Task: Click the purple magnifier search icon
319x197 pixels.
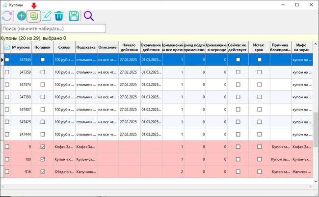Action: [x=88, y=16]
